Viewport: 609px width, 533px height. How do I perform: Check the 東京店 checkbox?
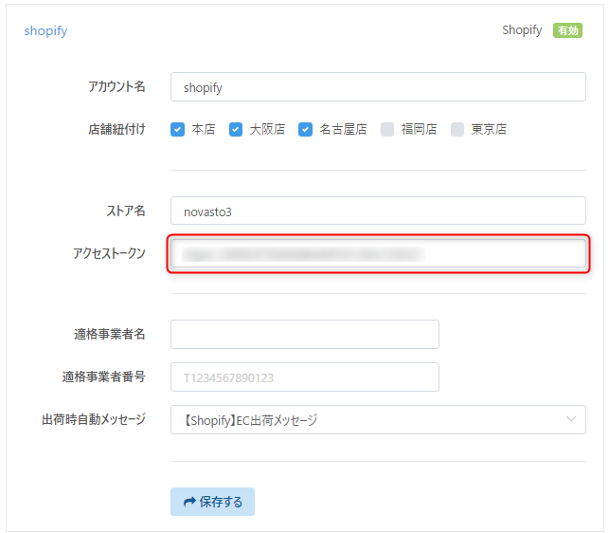[457, 129]
